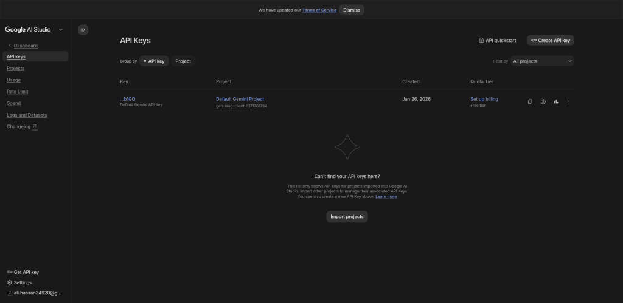Collapse the sidebar with the panel icon
Screen dimensions: 623x303
[83, 29]
